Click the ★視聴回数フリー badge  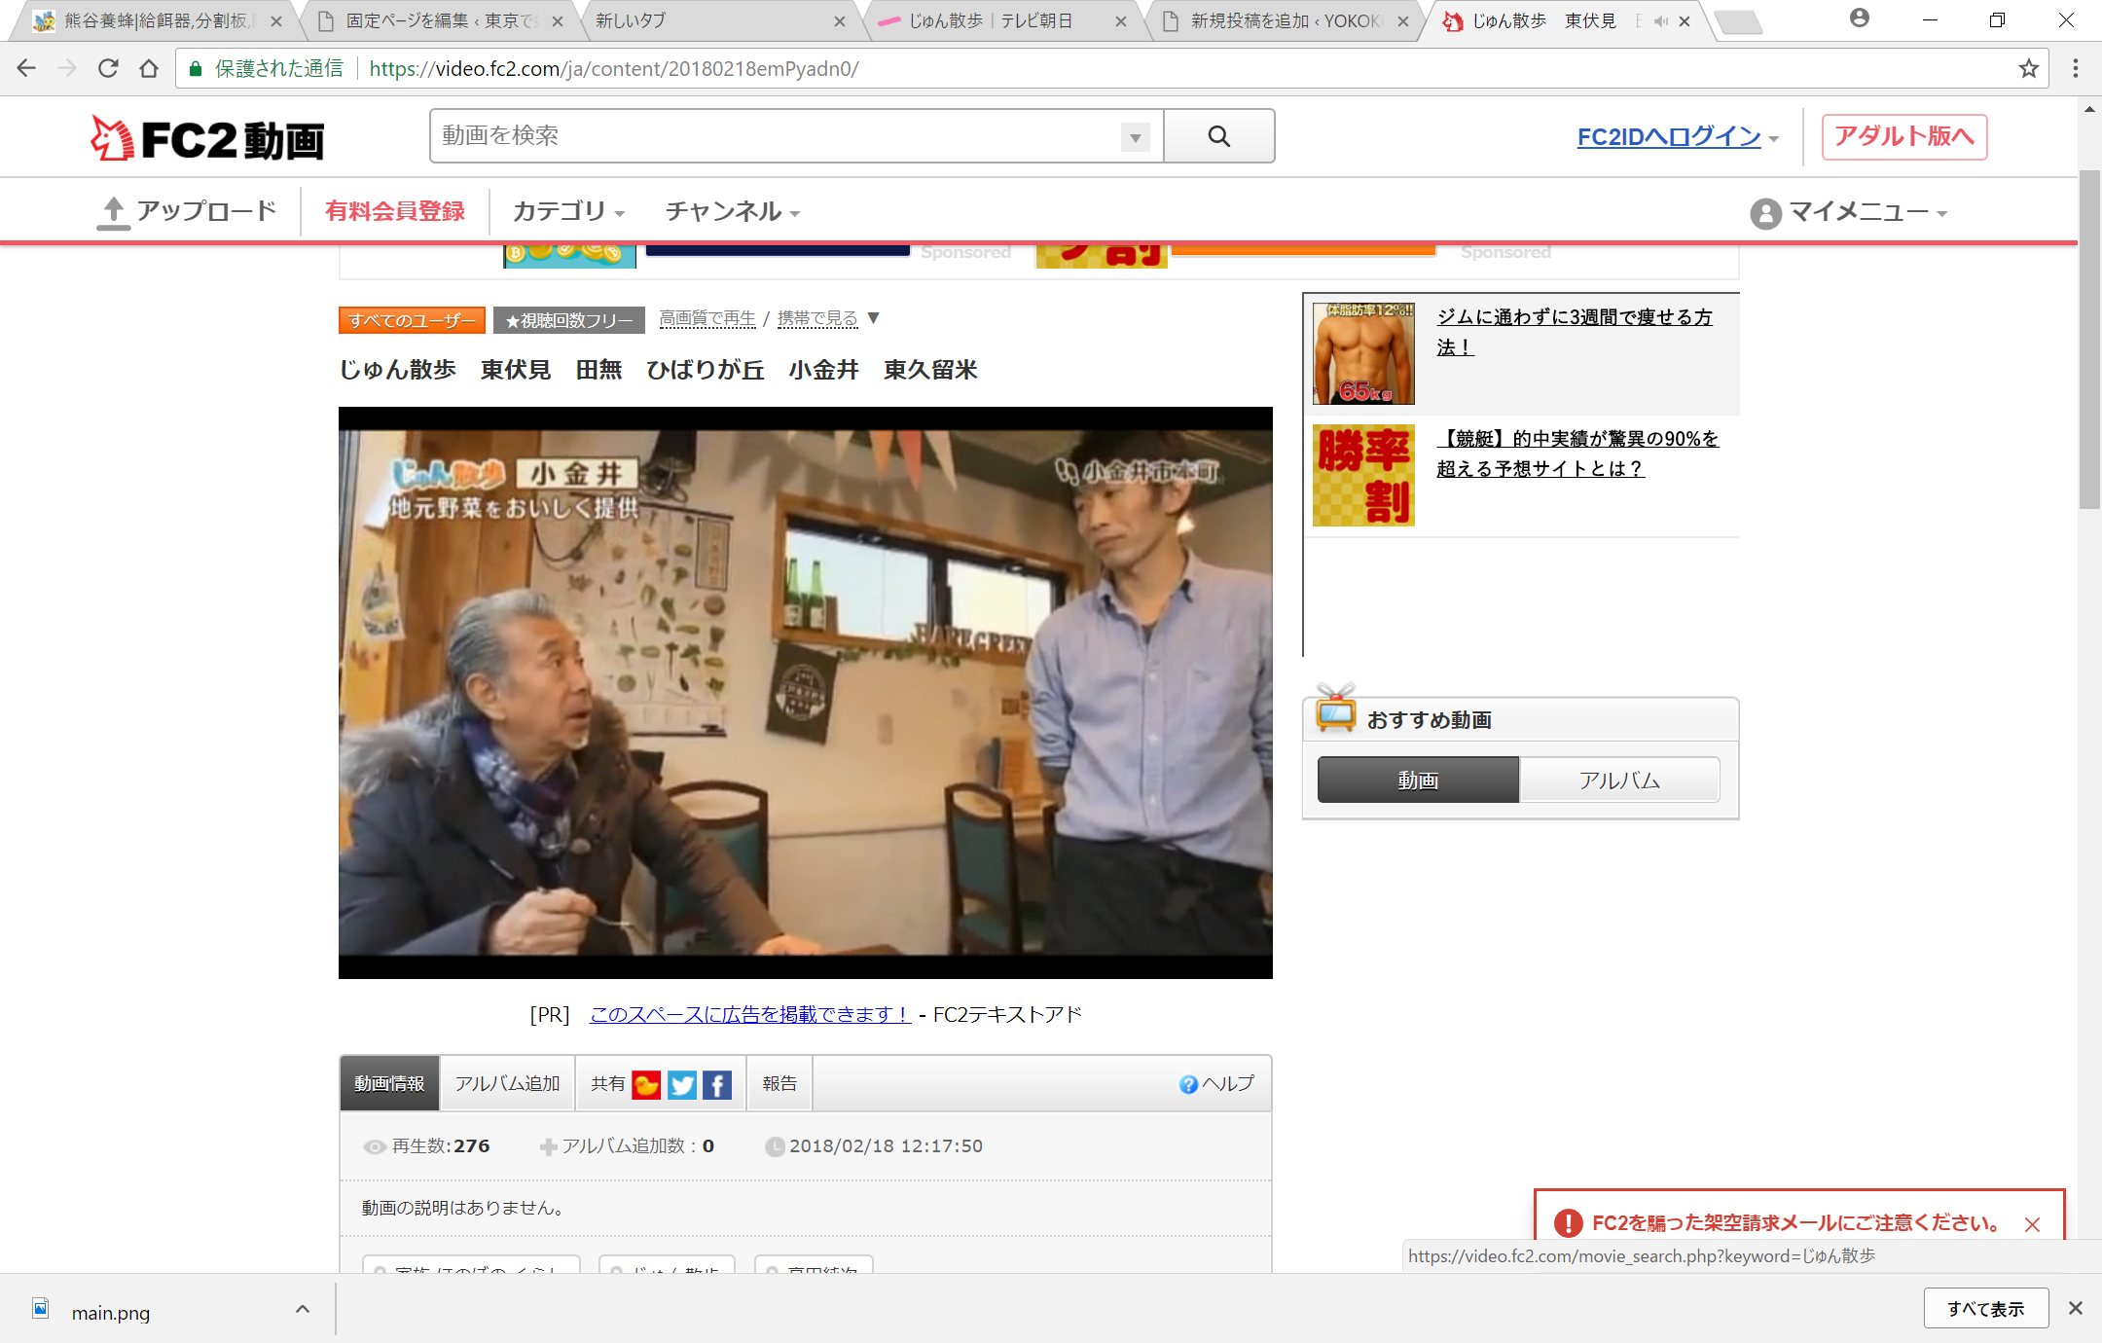(568, 320)
